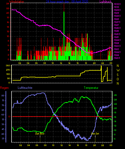The height and width of the screenshot is (149, 125).
Task: Click compass letter O beside direction chart
Action: click(118, 79)
